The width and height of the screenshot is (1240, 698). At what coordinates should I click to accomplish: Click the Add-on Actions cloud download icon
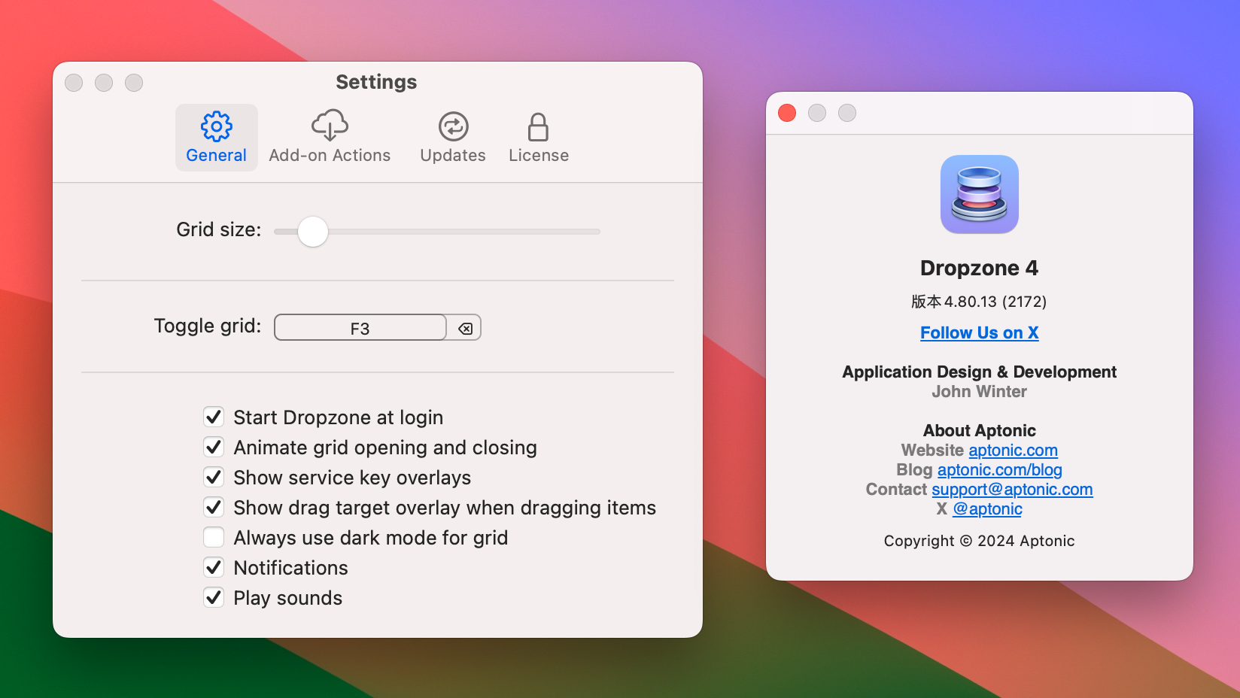coord(330,125)
